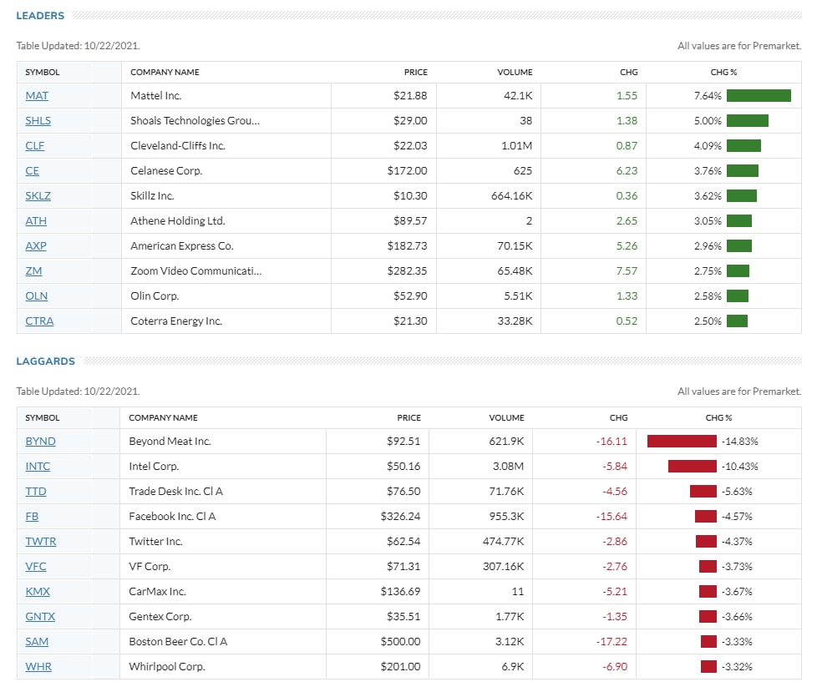Click the CarMax Inc. company name
This screenshot has height=687, width=817.
pos(157,591)
